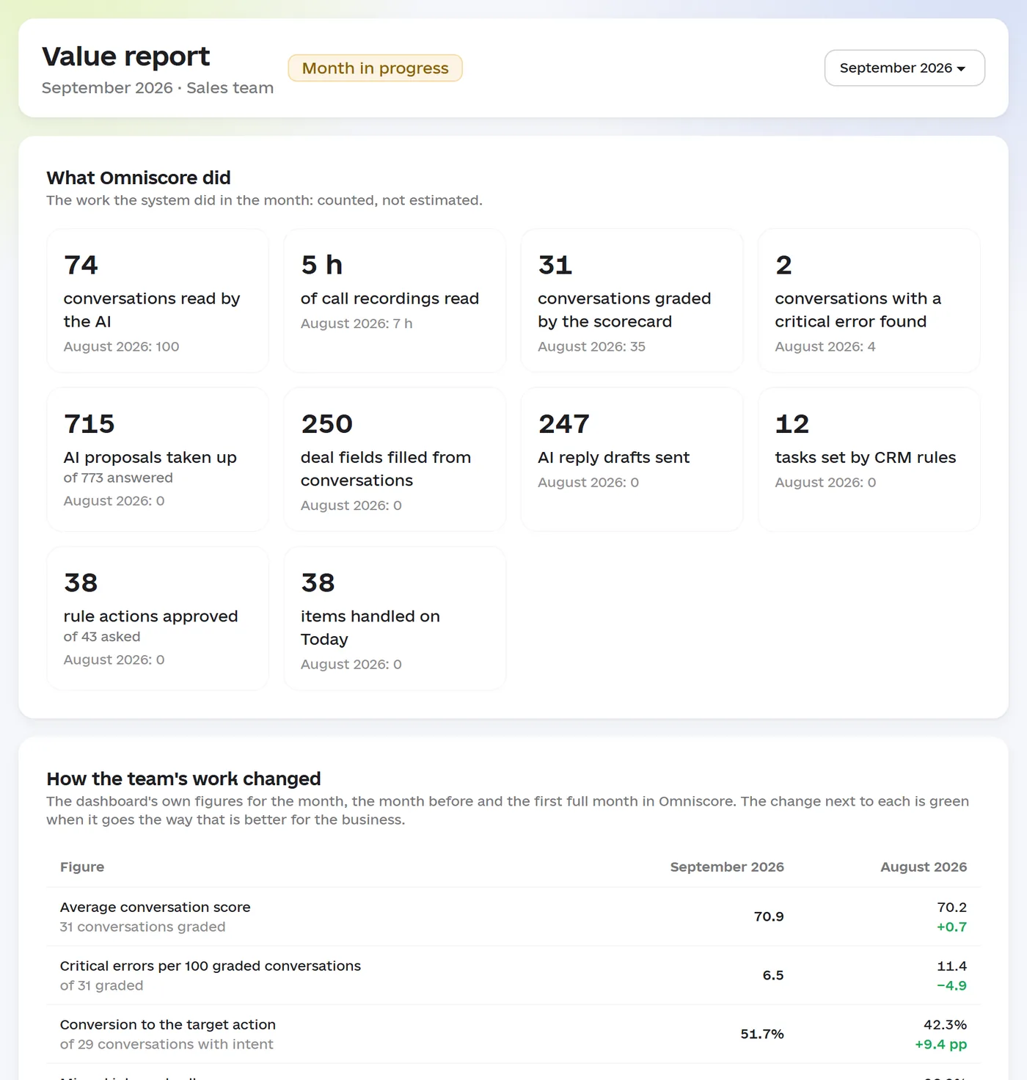Click the '−4.9' critical errors change
Viewport: 1027px width, 1080px height.
[951, 985]
